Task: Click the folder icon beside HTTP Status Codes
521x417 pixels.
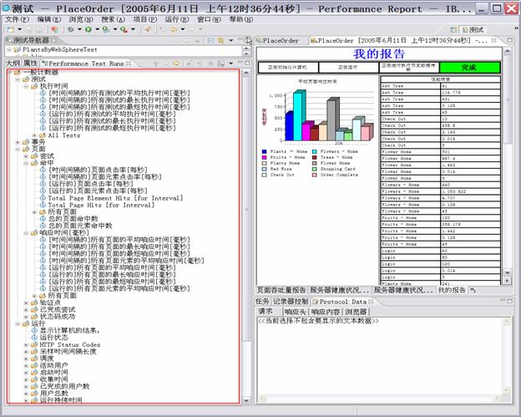Action: point(35,344)
